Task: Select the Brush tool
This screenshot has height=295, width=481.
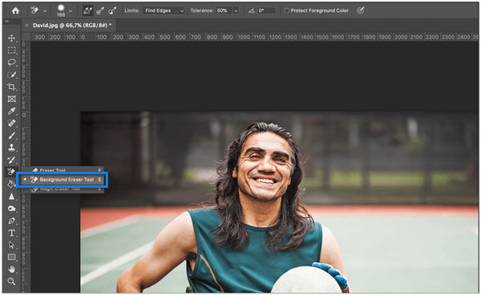Action: 12,135
